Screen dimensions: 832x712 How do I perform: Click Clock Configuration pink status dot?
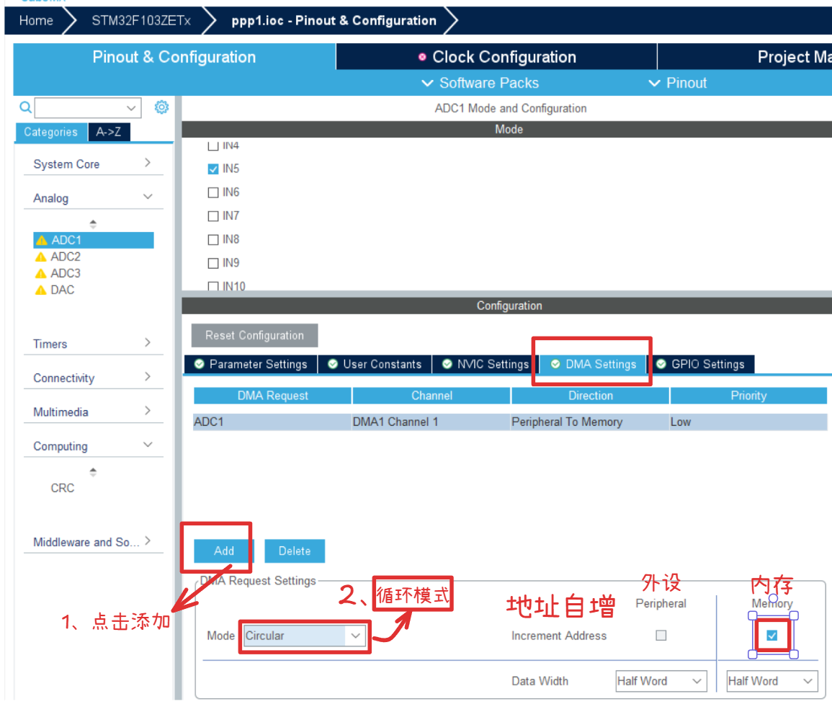tap(422, 57)
